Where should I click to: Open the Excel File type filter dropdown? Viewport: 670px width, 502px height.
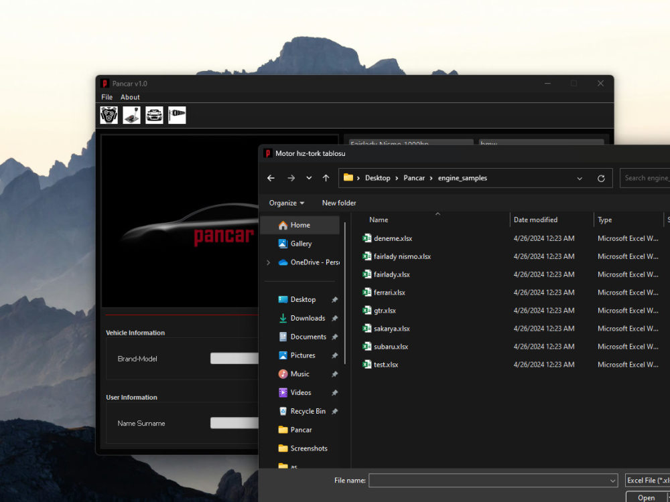point(647,481)
